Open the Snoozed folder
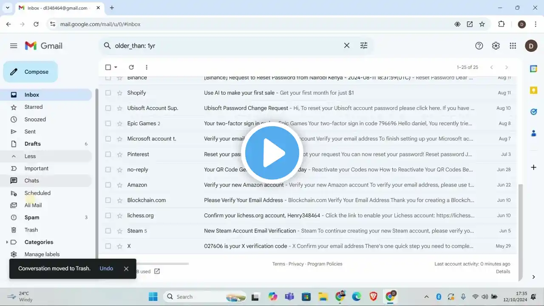The image size is (544, 306). point(46,119)
